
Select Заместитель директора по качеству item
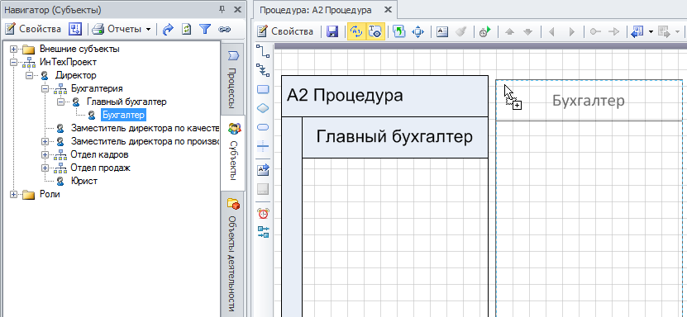coord(145,128)
